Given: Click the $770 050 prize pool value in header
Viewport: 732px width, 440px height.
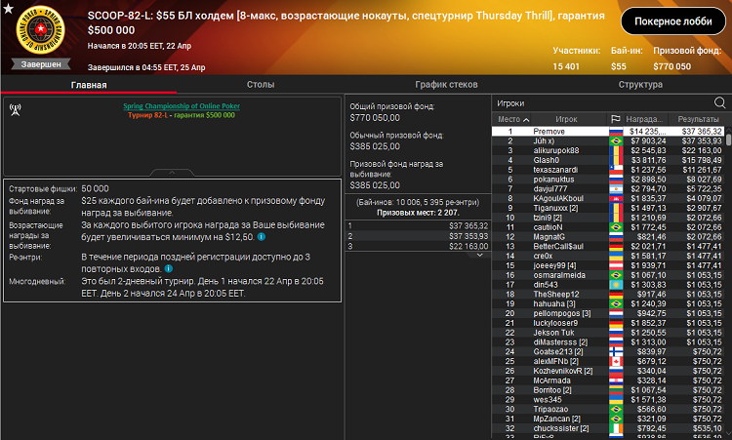Looking at the screenshot, I should (x=671, y=66).
